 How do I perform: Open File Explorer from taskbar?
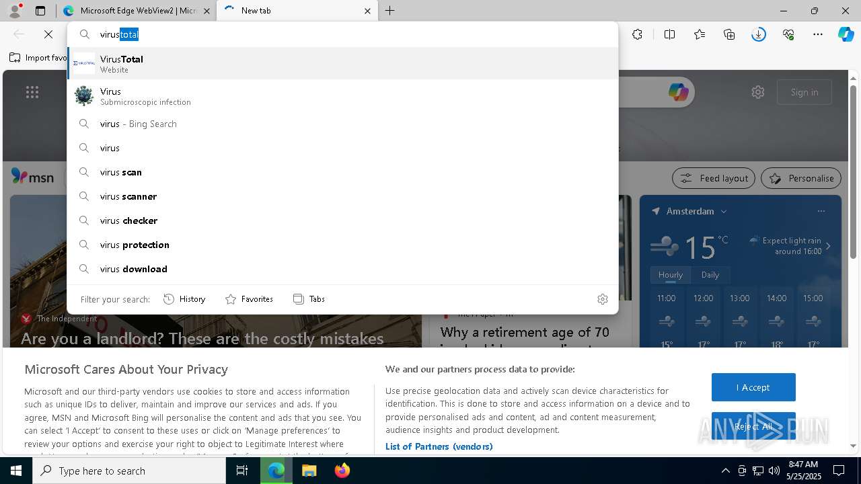pyautogui.click(x=309, y=471)
